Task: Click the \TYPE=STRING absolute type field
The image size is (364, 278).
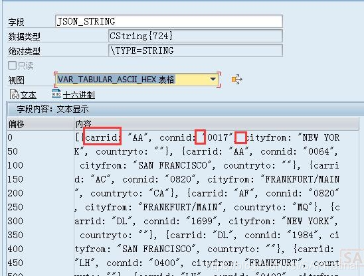Action: [195, 50]
